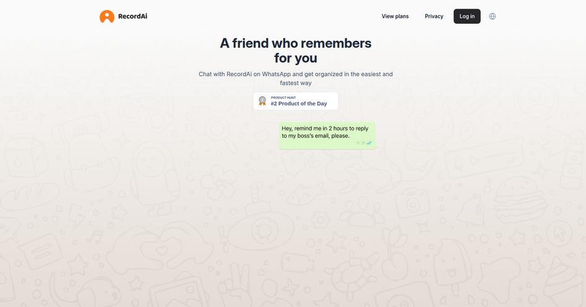Click the RecordAi wordmark text

[132, 16]
